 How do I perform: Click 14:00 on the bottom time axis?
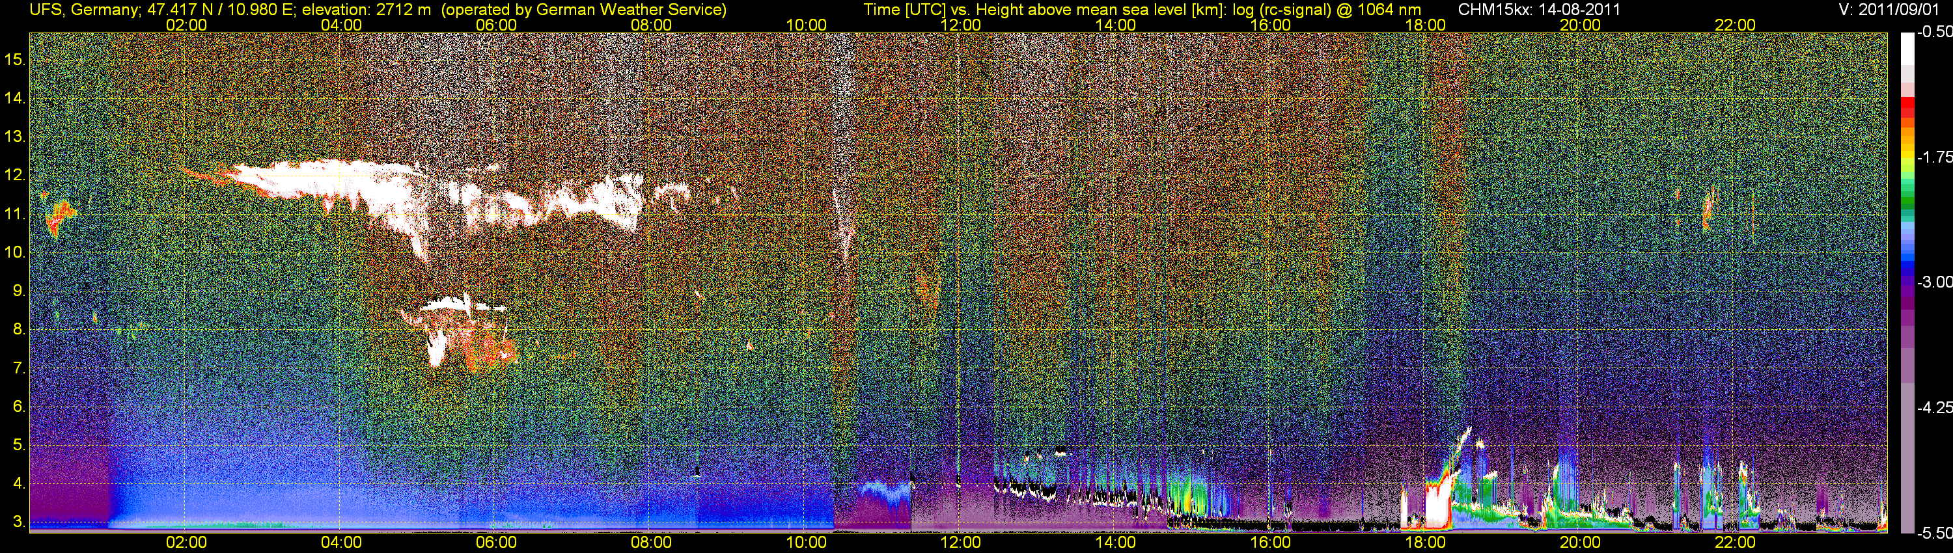[1116, 543]
